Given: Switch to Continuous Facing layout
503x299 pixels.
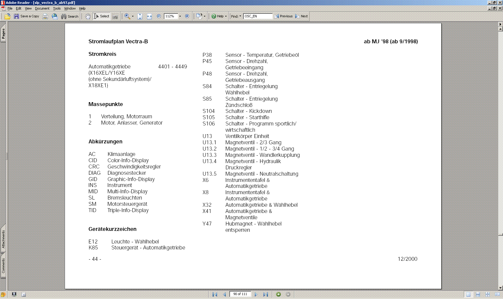Looking at the screenshot, I should pyautogui.click(x=487, y=295).
